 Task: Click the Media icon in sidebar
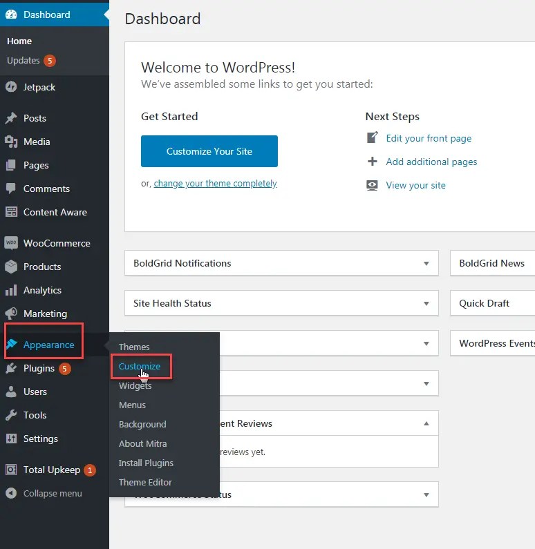(11, 142)
